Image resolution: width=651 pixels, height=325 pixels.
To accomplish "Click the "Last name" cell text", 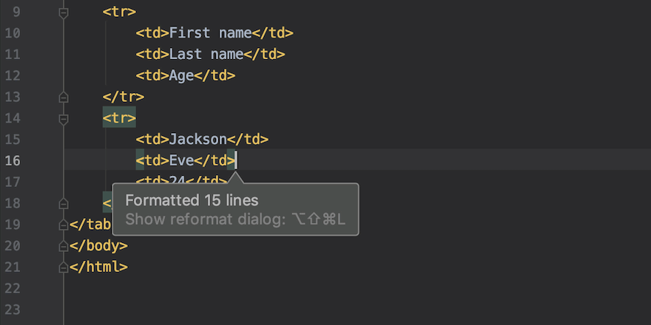I will pos(206,54).
